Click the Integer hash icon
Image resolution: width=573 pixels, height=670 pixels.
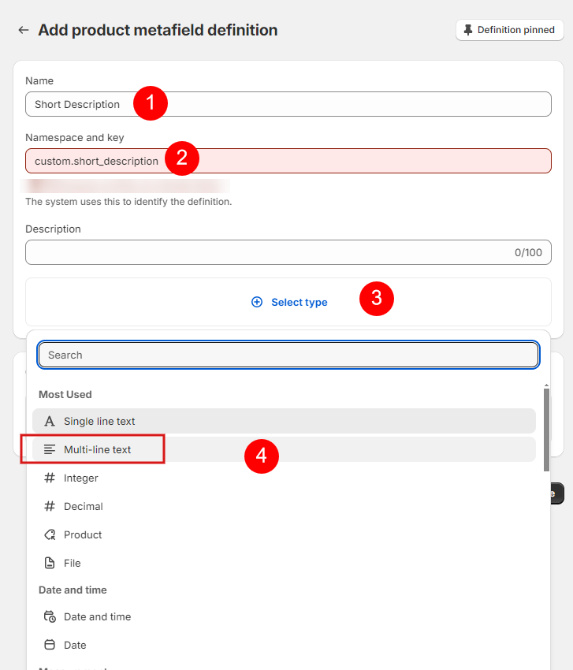point(50,478)
